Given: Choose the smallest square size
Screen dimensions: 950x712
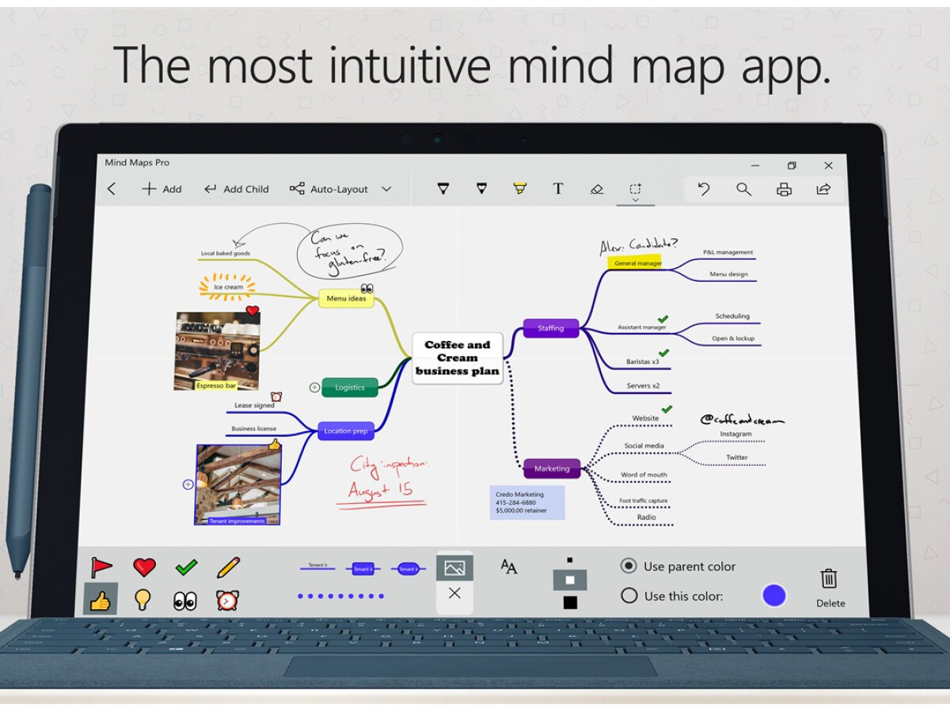Looking at the screenshot, I should (x=570, y=560).
